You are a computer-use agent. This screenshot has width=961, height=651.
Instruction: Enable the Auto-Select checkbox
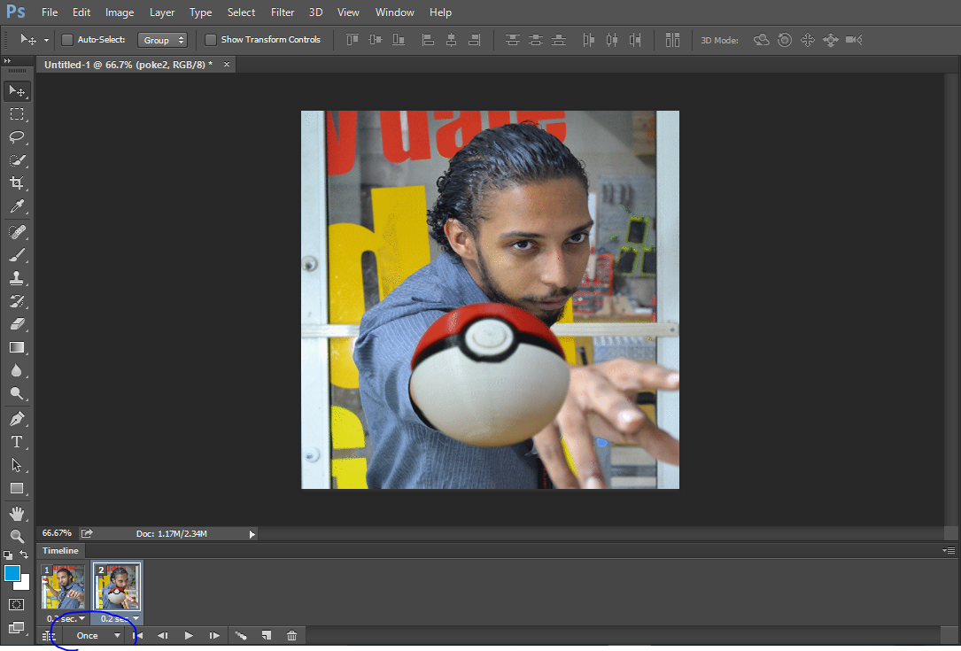67,40
